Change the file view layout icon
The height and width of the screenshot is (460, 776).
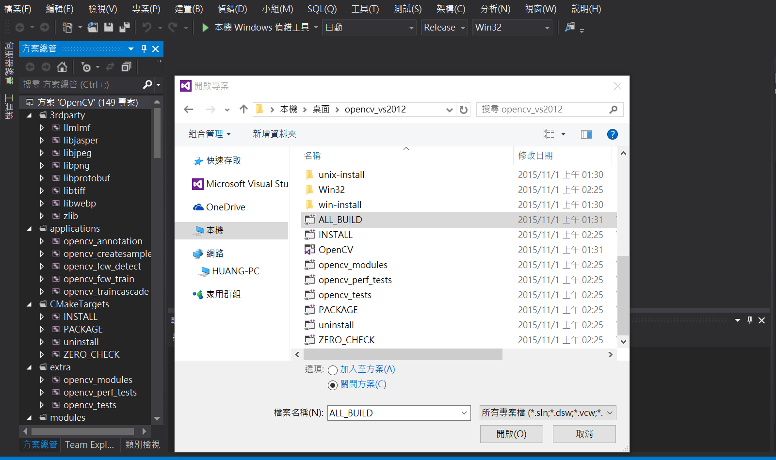pyautogui.click(x=549, y=134)
